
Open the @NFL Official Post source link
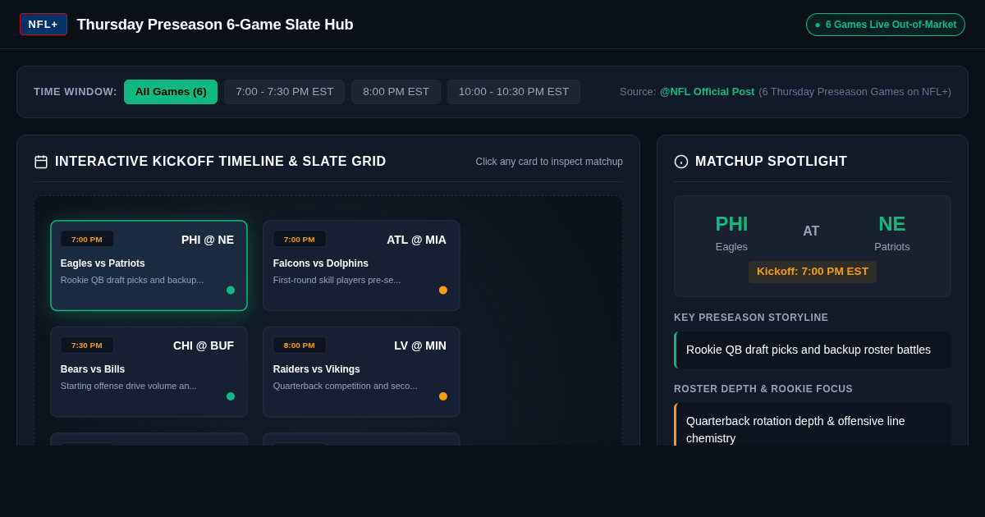707,92
